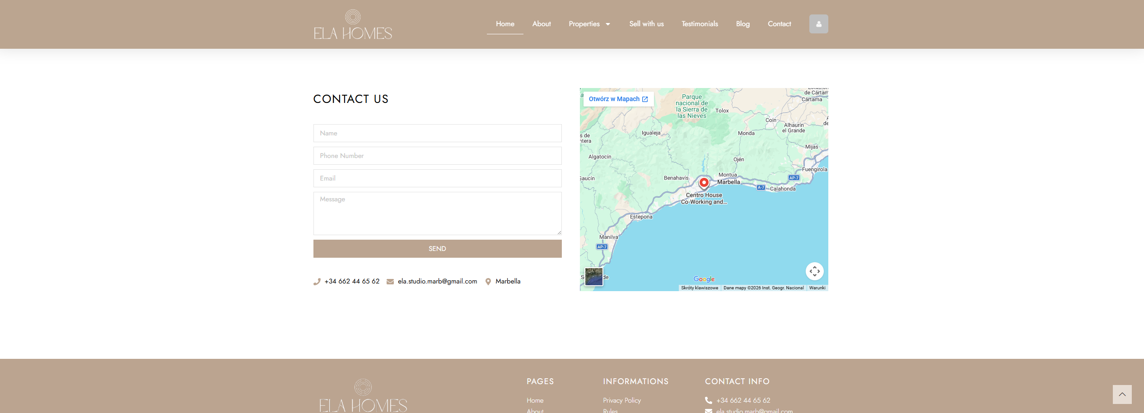Click the user account icon in header
Viewport: 1144px width, 413px height.
[x=818, y=24]
